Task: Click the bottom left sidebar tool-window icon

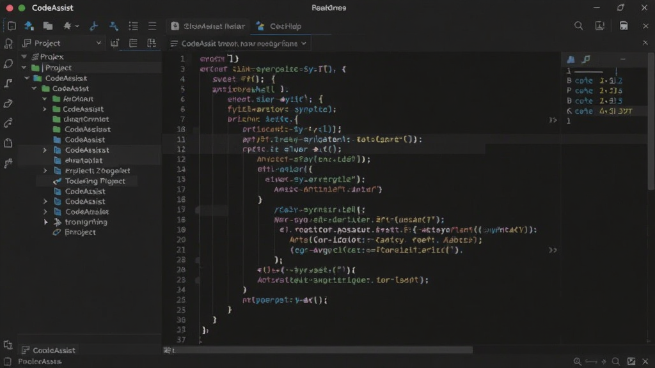Action: (8, 344)
